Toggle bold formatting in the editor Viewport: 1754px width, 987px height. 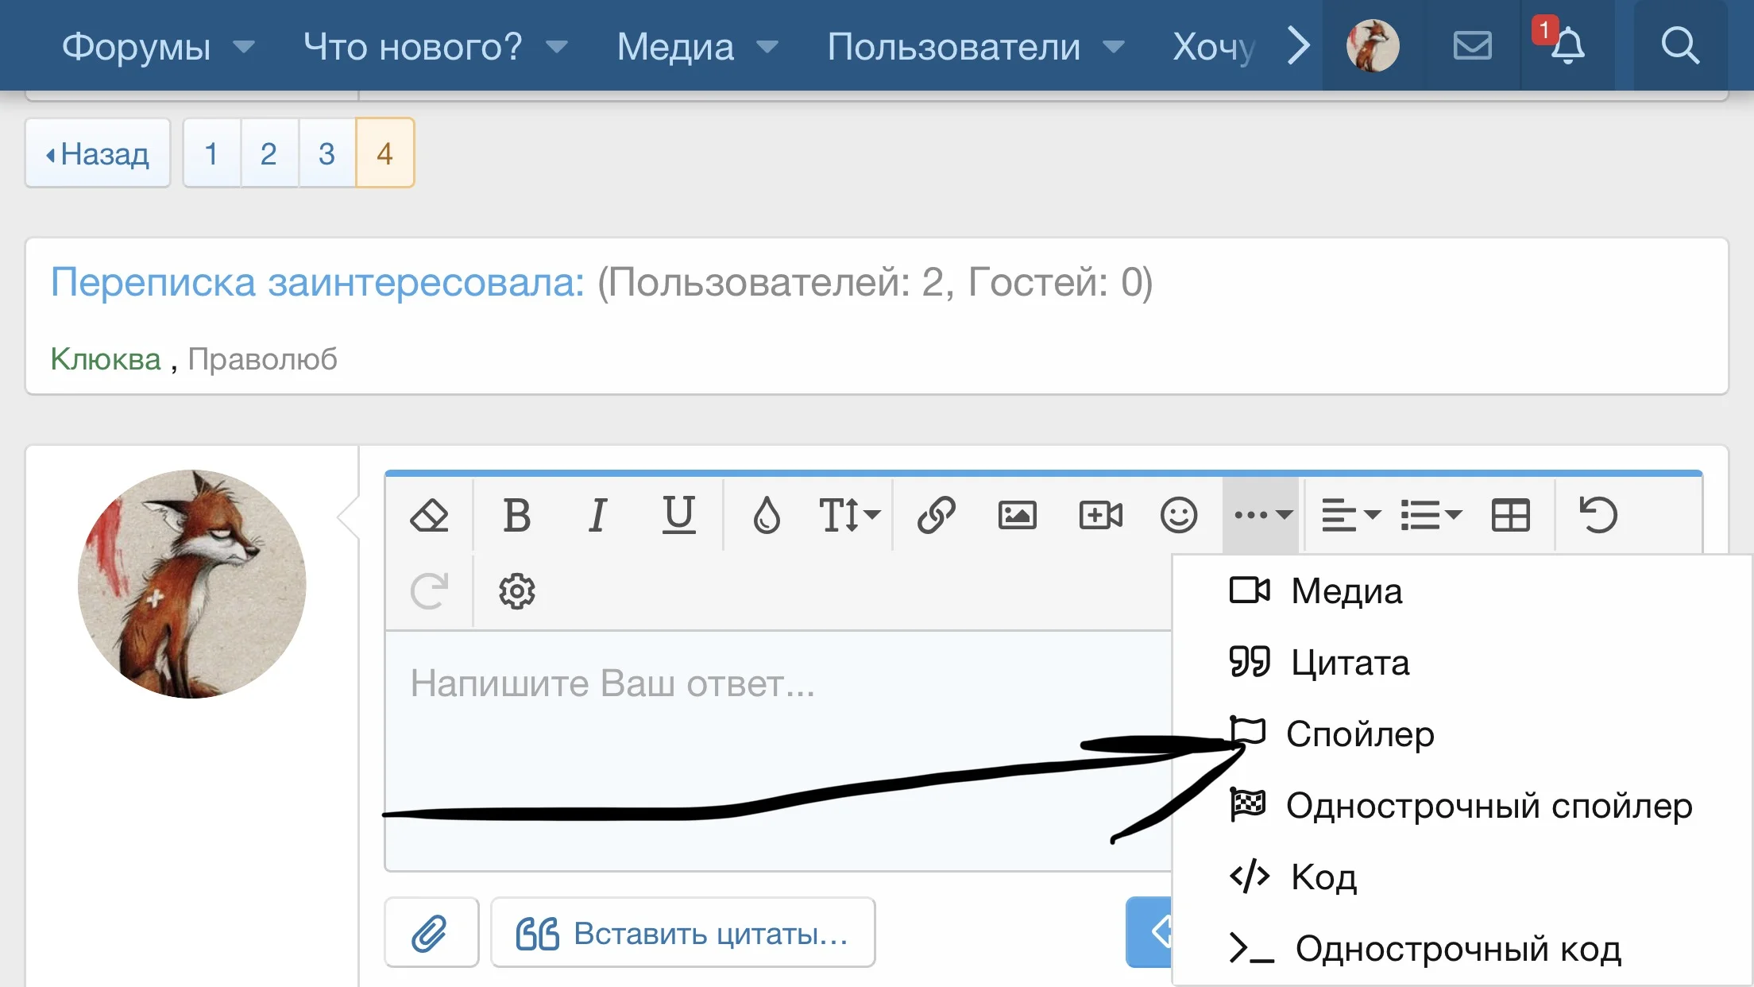tap(518, 515)
